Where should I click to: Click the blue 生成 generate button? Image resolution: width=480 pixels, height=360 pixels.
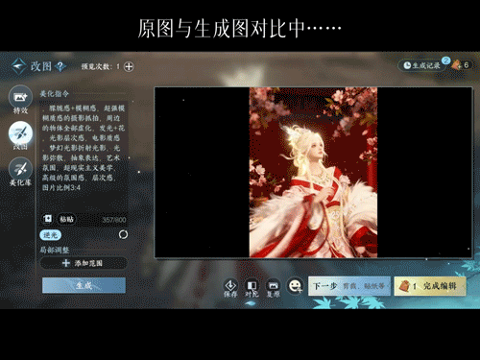pyautogui.click(x=84, y=285)
